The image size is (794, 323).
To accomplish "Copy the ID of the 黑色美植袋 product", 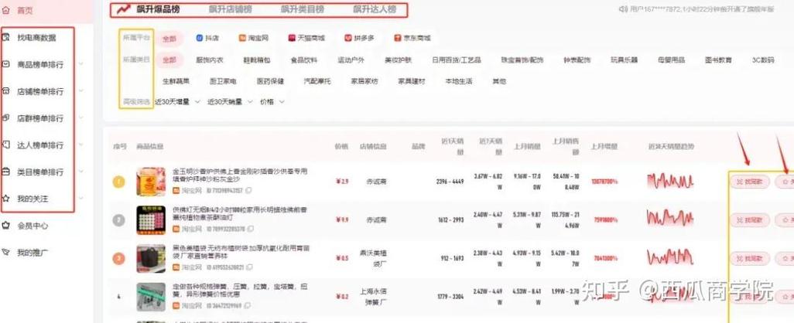I will pos(248,267).
